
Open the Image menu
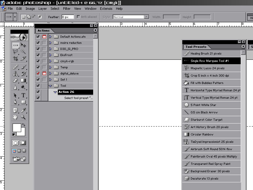coord(30,9)
